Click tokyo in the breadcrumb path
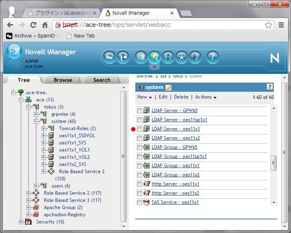 point(178,76)
